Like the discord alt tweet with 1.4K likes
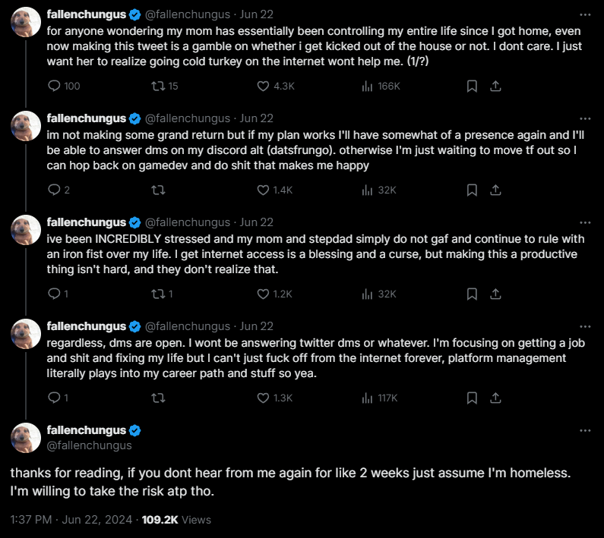The width and height of the screenshot is (604, 538). tap(264, 190)
